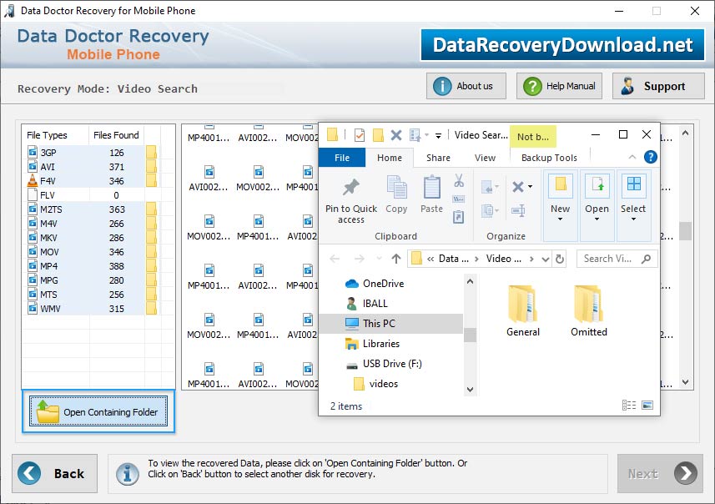Click the Explorer search box

point(617,259)
